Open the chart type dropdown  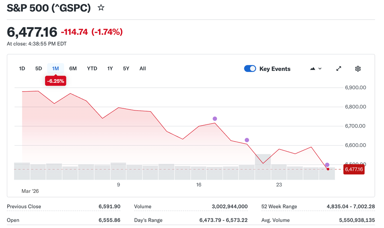(316, 69)
